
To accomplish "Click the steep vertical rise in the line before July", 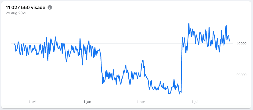I will point(182,66).
